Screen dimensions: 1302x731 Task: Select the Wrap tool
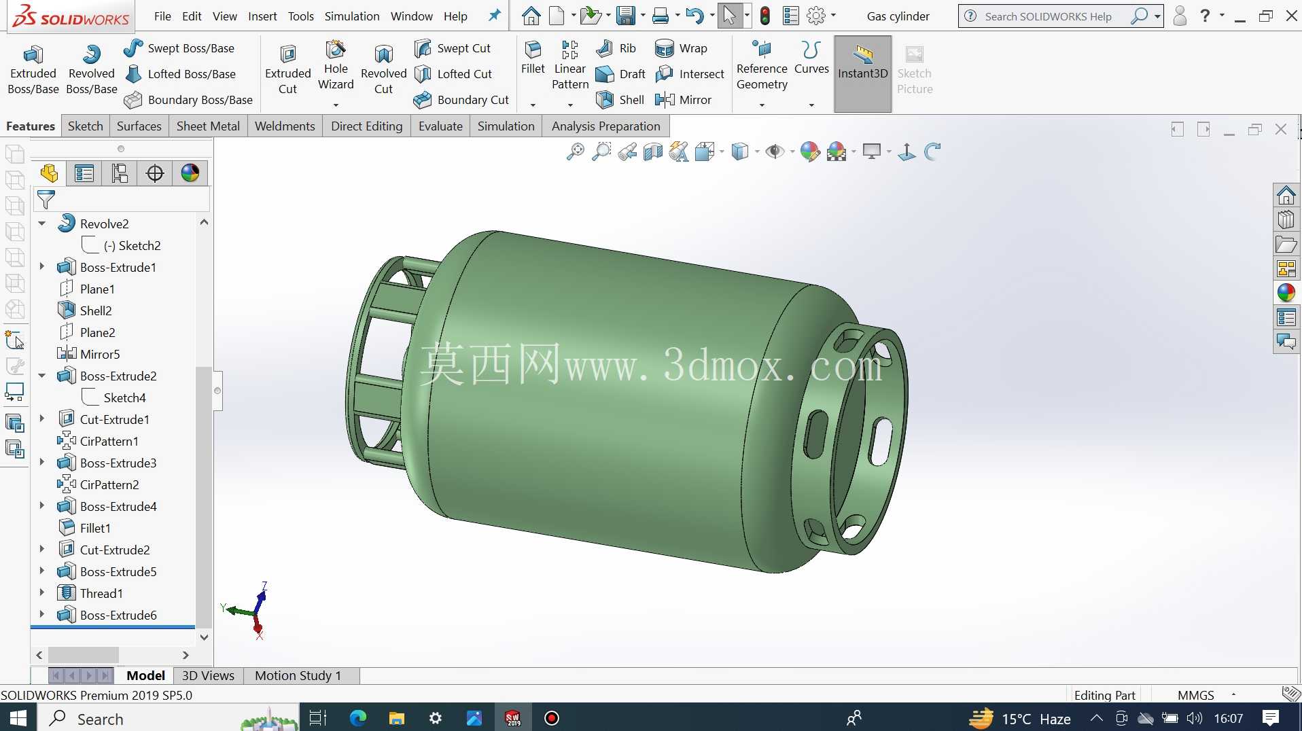(681, 48)
